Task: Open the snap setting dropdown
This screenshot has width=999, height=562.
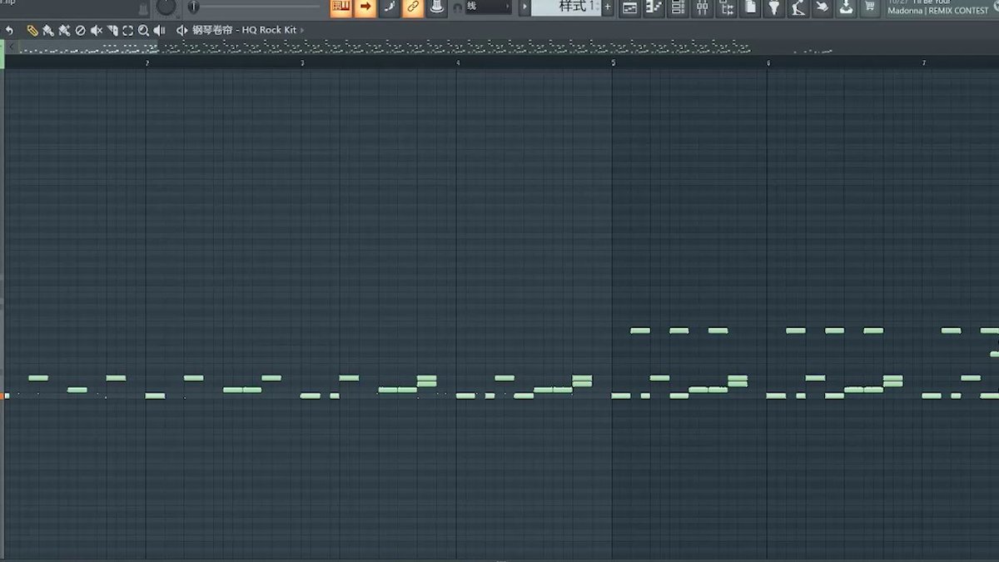Action: pyautogui.click(x=488, y=7)
